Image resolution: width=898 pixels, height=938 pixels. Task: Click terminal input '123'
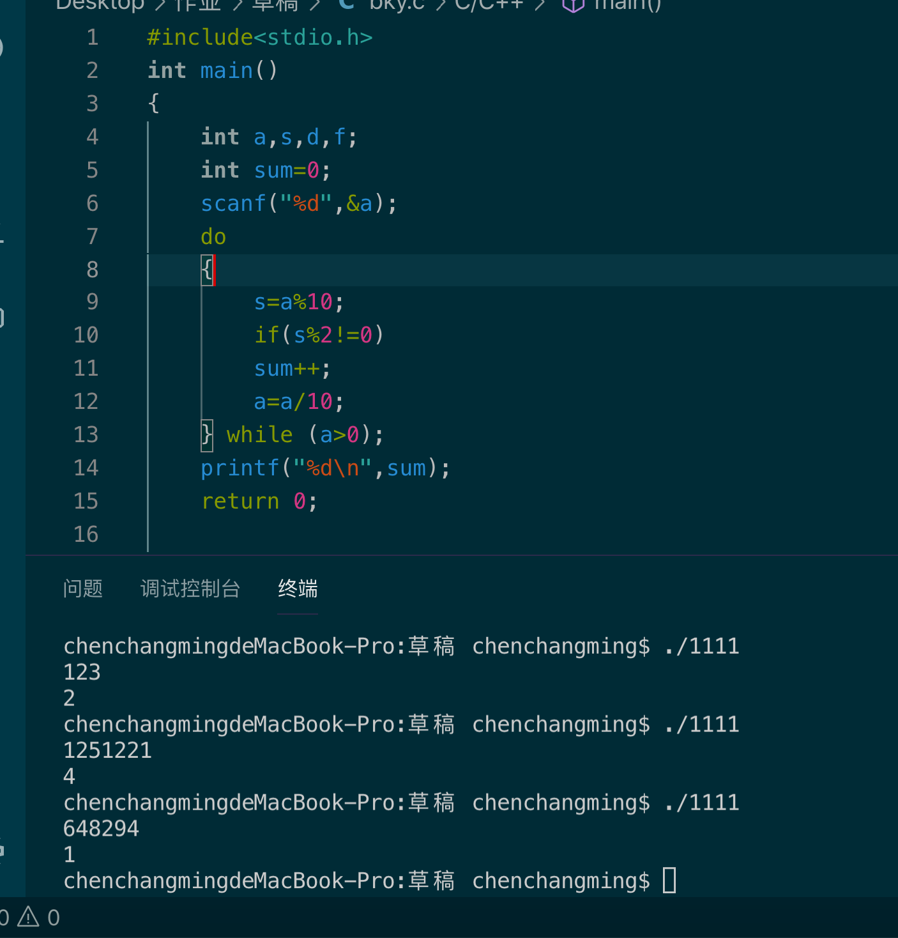click(x=82, y=672)
